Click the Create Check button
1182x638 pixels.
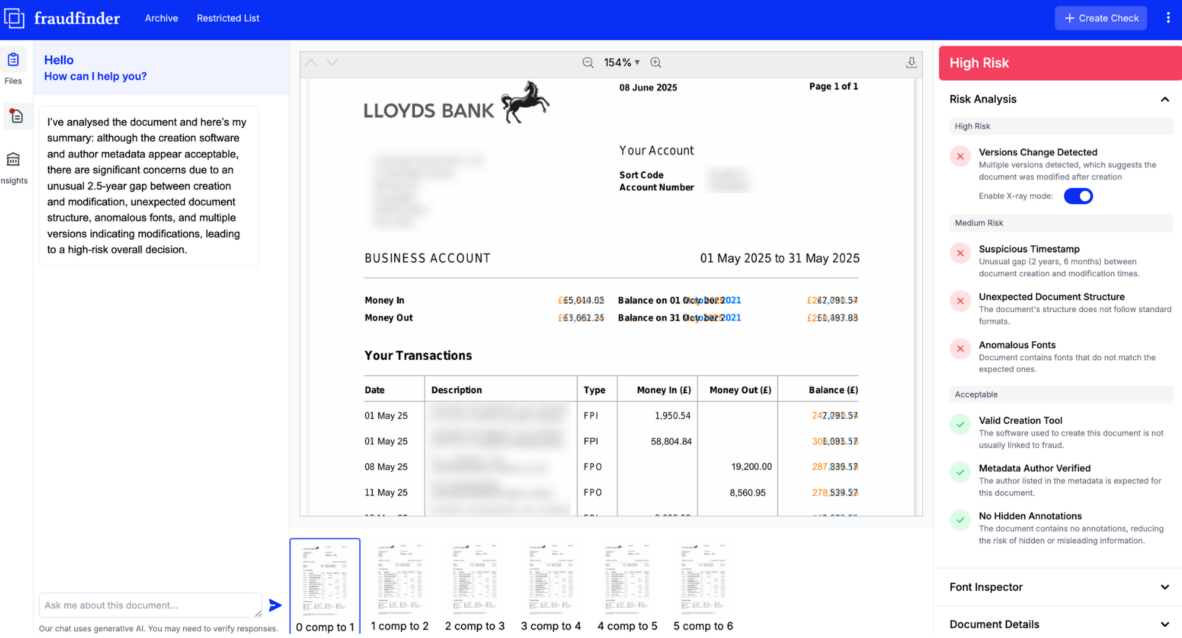1101,18
